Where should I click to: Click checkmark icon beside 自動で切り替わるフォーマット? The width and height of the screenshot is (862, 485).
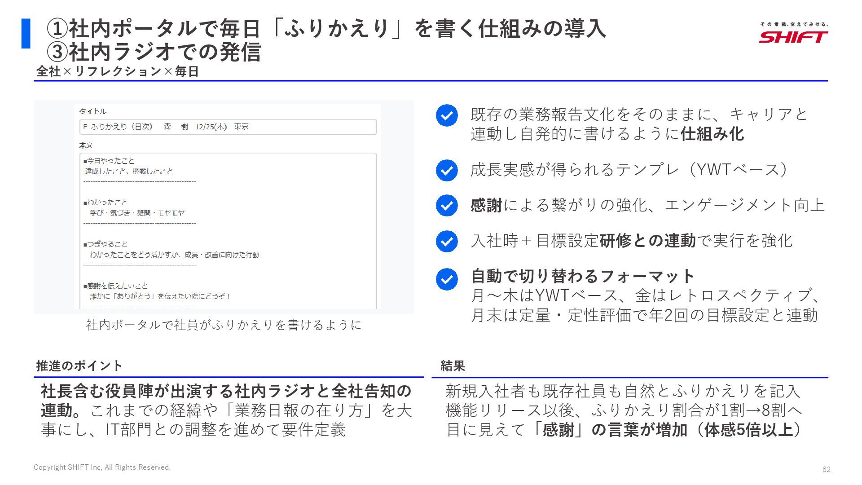point(447,279)
